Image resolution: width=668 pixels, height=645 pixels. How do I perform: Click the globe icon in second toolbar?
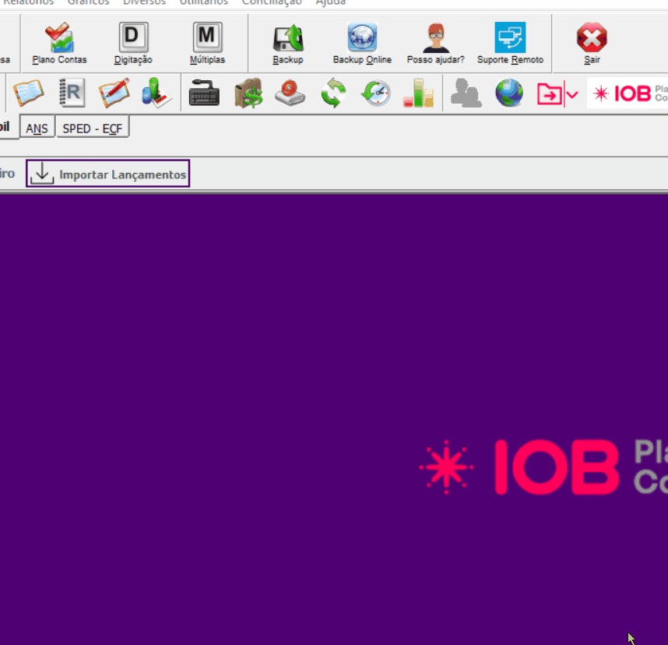pos(509,94)
